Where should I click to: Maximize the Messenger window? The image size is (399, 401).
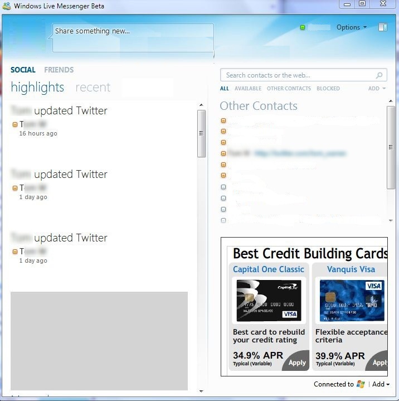click(362, 4)
